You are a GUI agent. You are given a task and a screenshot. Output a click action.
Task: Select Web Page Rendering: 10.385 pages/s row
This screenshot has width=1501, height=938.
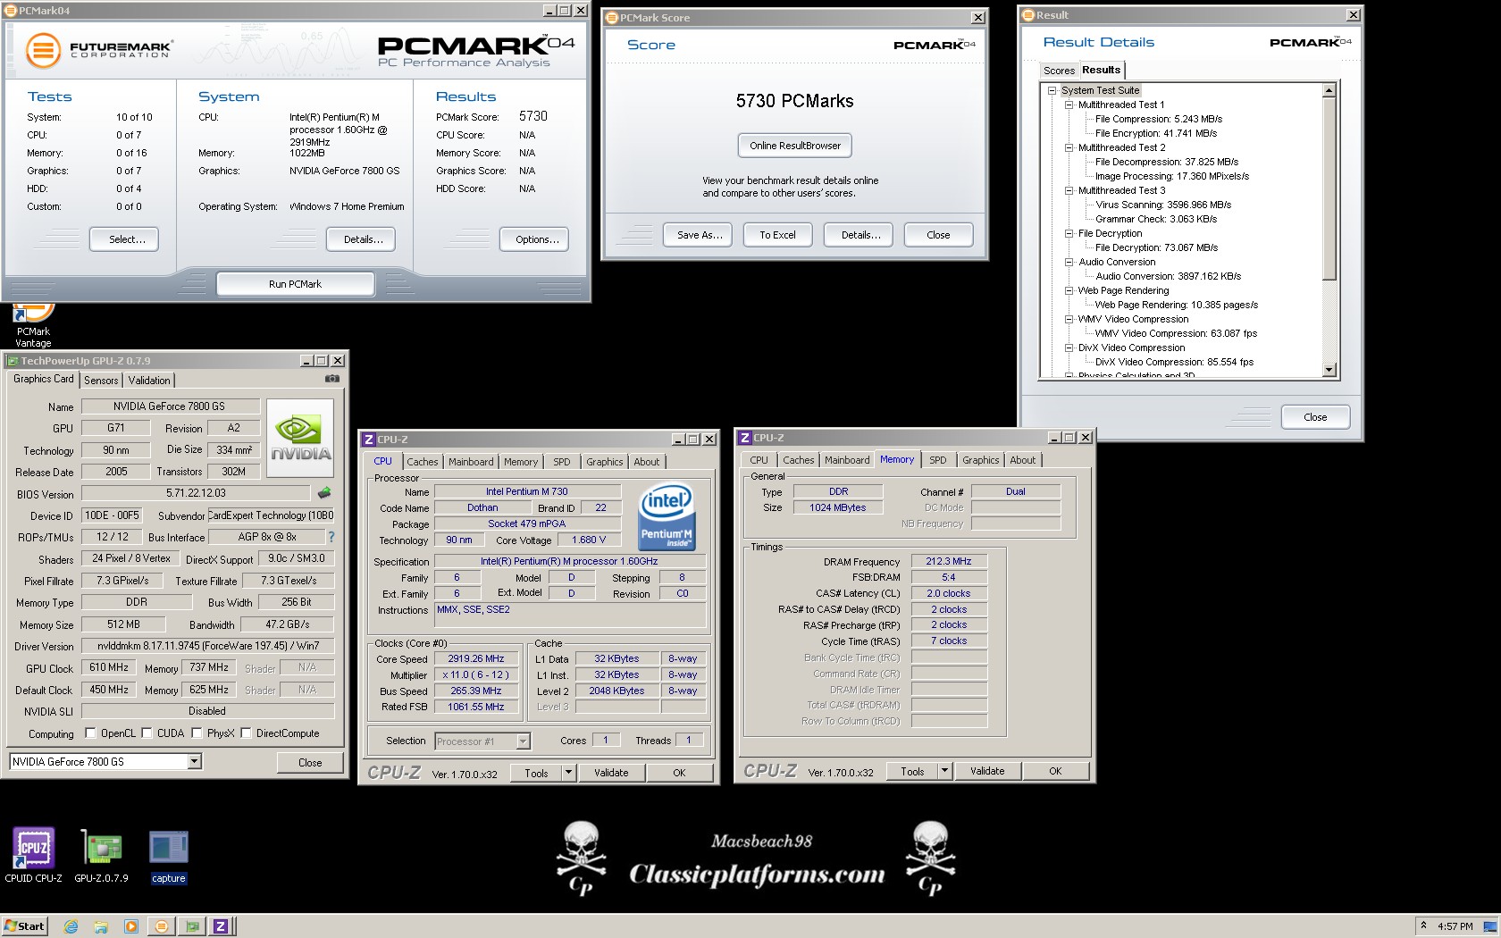(1176, 305)
